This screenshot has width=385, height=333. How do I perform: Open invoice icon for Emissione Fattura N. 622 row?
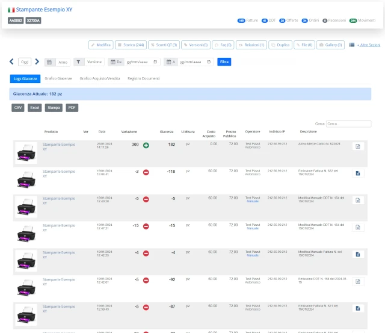[358, 173]
